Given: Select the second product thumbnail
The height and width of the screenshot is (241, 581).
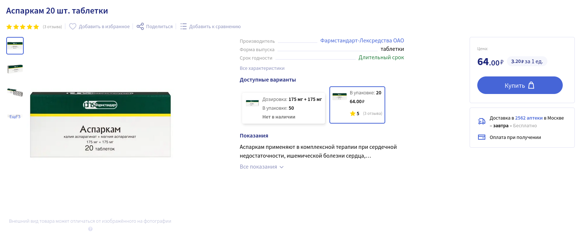Looking at the screenshot, I should click(x=15, y=69).
